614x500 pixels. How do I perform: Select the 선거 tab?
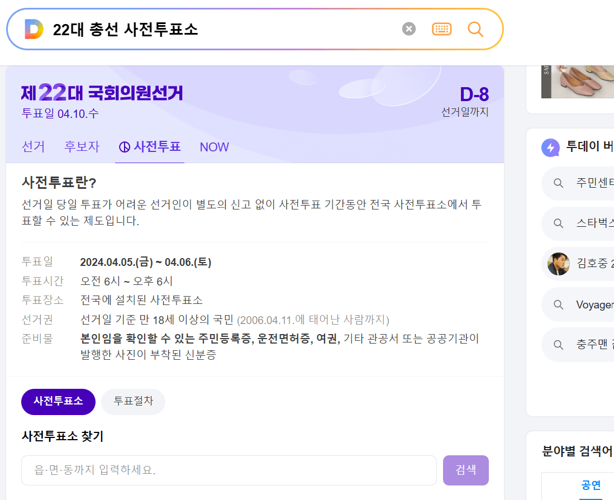pyautogui.click(x=33, y=146)
